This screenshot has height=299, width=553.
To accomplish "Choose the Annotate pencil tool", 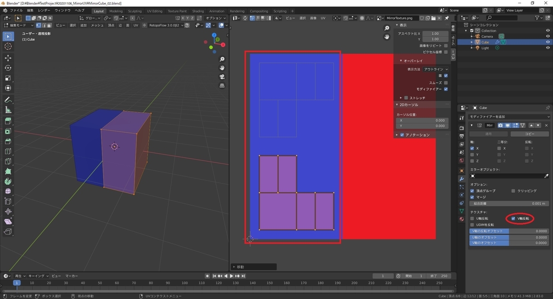I will pyautogui.click(x=8, y=100).
